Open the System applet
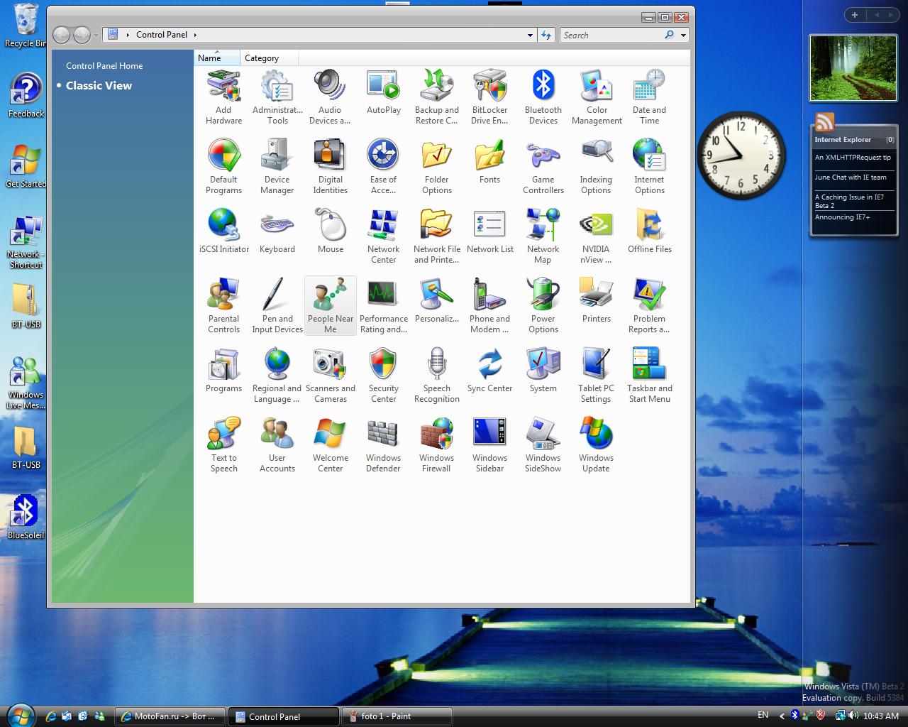 pyautogui.click(x=543, y=371)
